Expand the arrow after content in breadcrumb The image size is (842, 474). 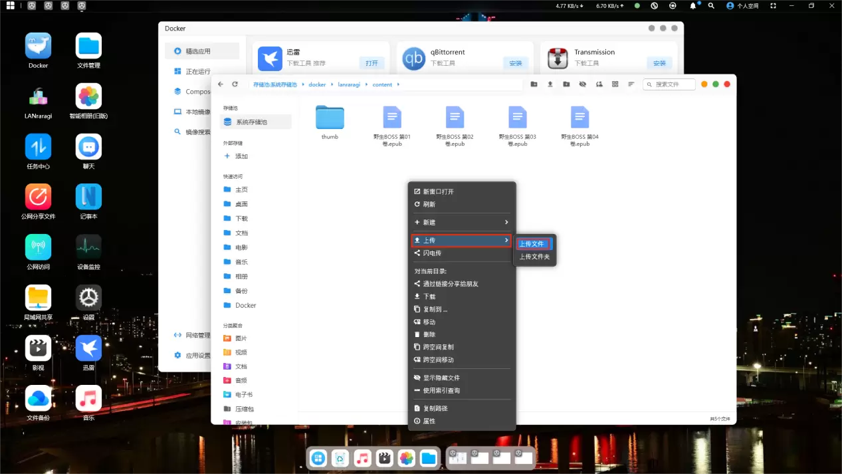coord(399,85)
